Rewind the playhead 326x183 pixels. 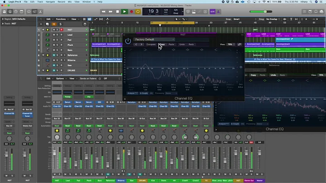click(103, 12)
